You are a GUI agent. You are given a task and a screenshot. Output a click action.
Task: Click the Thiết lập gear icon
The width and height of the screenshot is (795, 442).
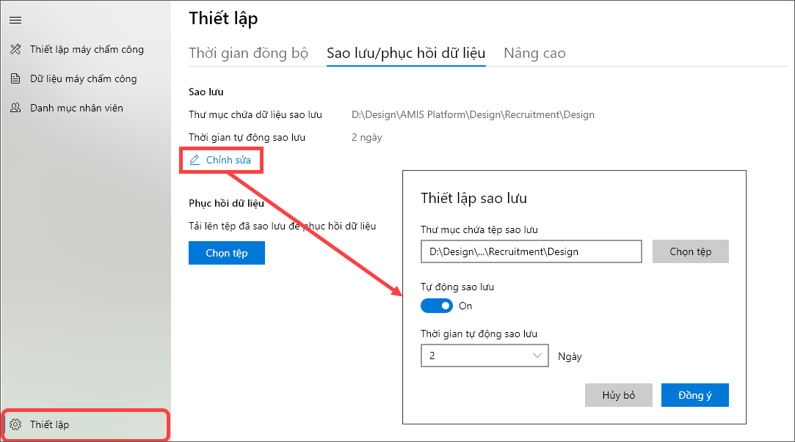click(15, 424)
